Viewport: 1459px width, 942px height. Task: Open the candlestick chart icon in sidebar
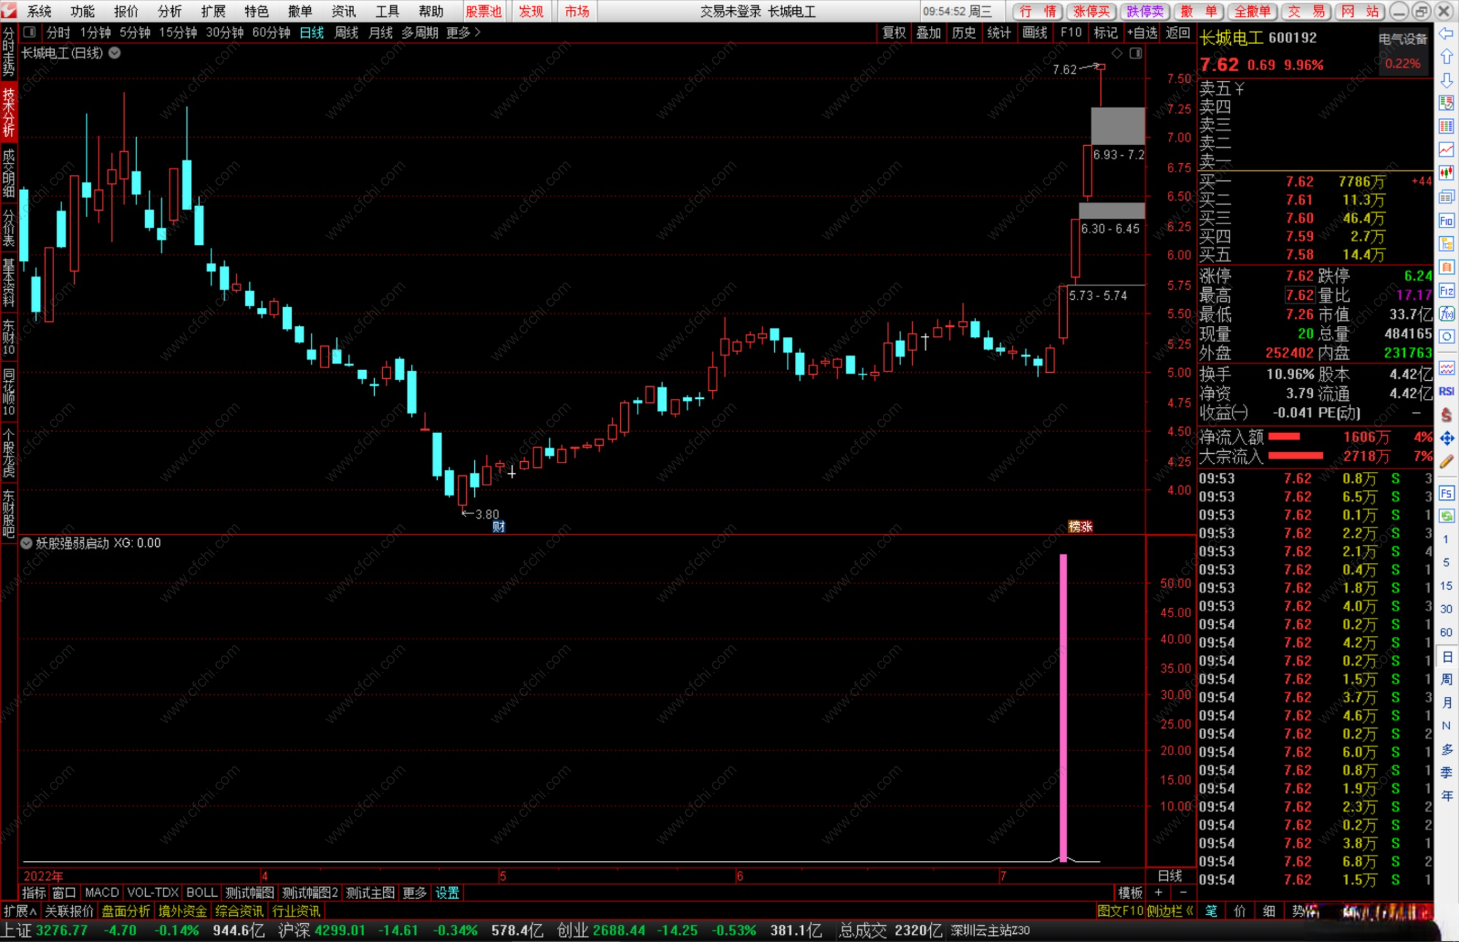1446,173
